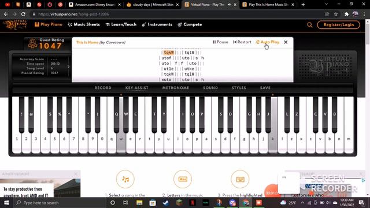This screenshot has height=208, width=370.
Task: Open Netflix from the taskbar
Action: pyautogui.click(x=193, y=203)
